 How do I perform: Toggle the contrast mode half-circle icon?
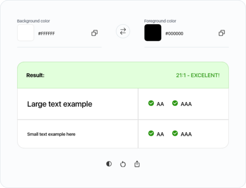(109, 164)
